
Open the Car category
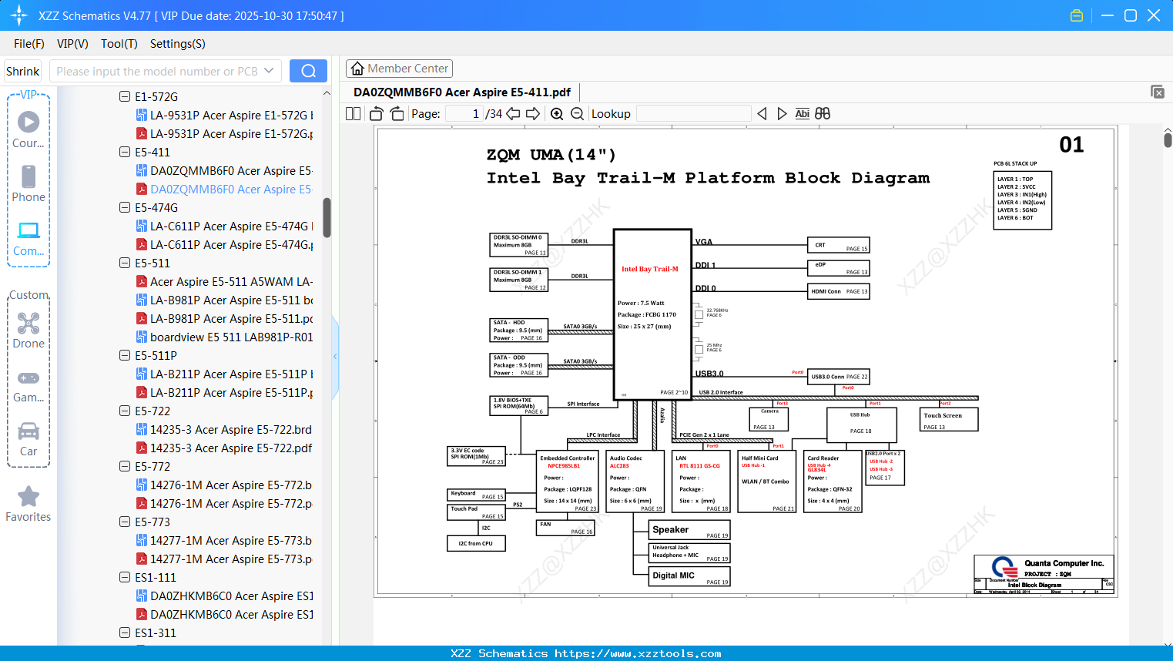click(28, 439)
